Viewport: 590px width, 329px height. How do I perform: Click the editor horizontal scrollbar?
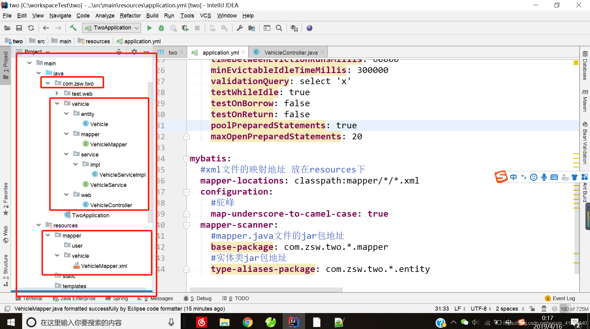tap(266, 289)
